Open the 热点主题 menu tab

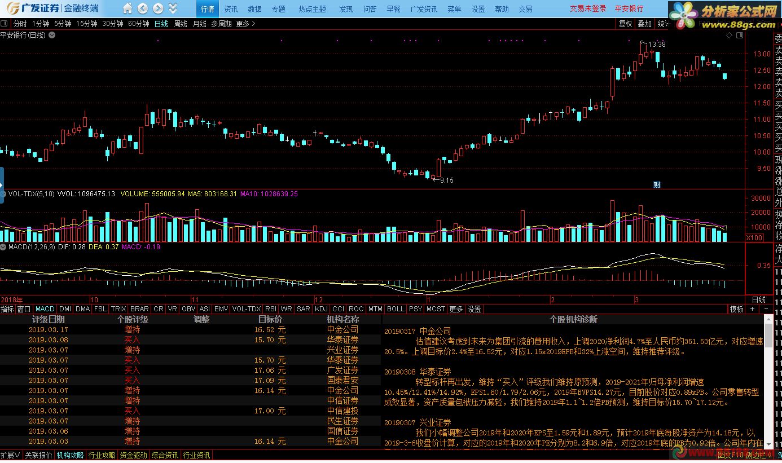[313, 9]
